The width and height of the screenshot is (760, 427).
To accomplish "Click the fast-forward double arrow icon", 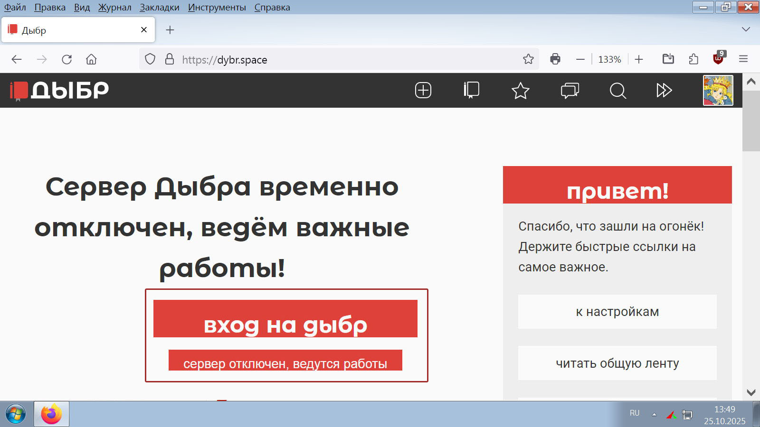I will [x=664, y=90].
